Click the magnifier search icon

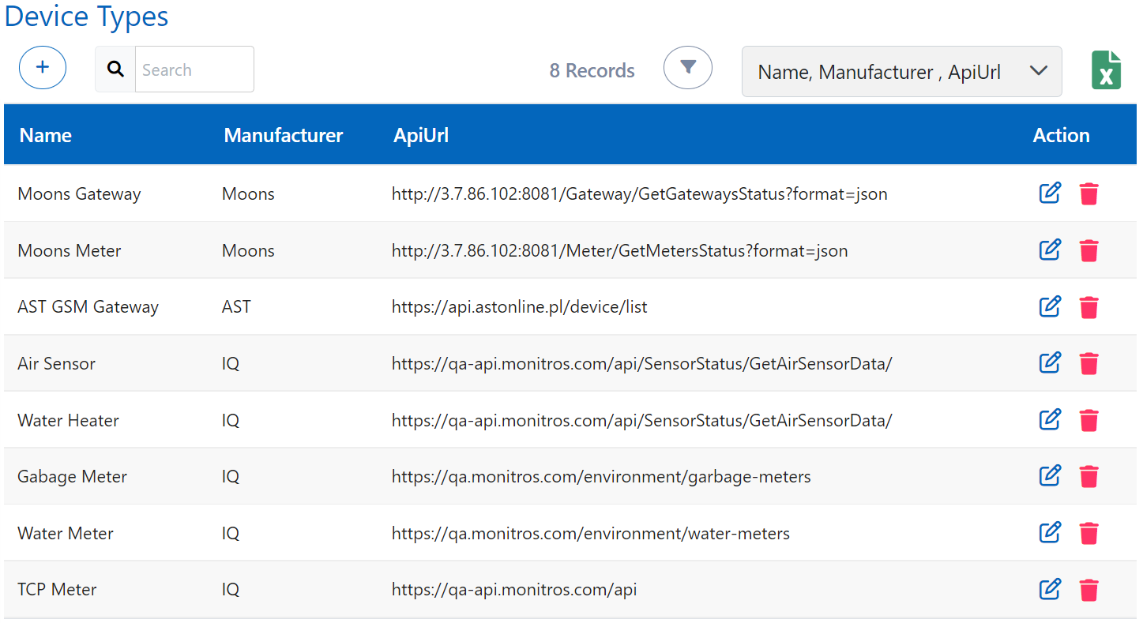click(115, 69)
